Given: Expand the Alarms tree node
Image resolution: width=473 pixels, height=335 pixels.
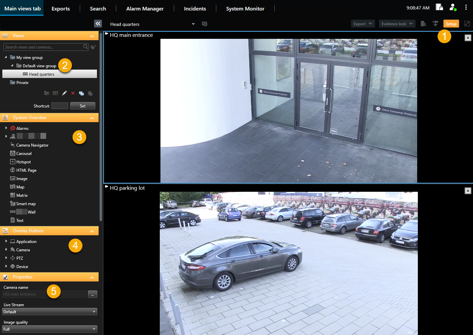Looking at the screenshot, I should [6, 128].
